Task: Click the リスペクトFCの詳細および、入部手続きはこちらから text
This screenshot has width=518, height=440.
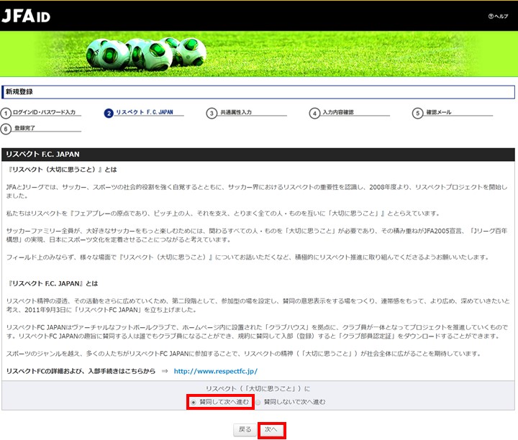Action: 81,371
